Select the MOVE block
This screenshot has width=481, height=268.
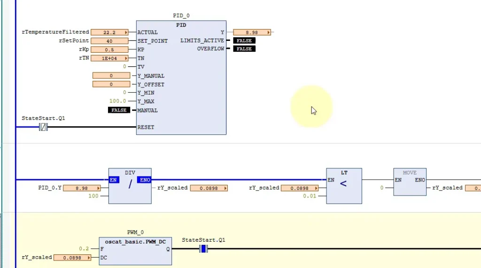tap(410, 182)
